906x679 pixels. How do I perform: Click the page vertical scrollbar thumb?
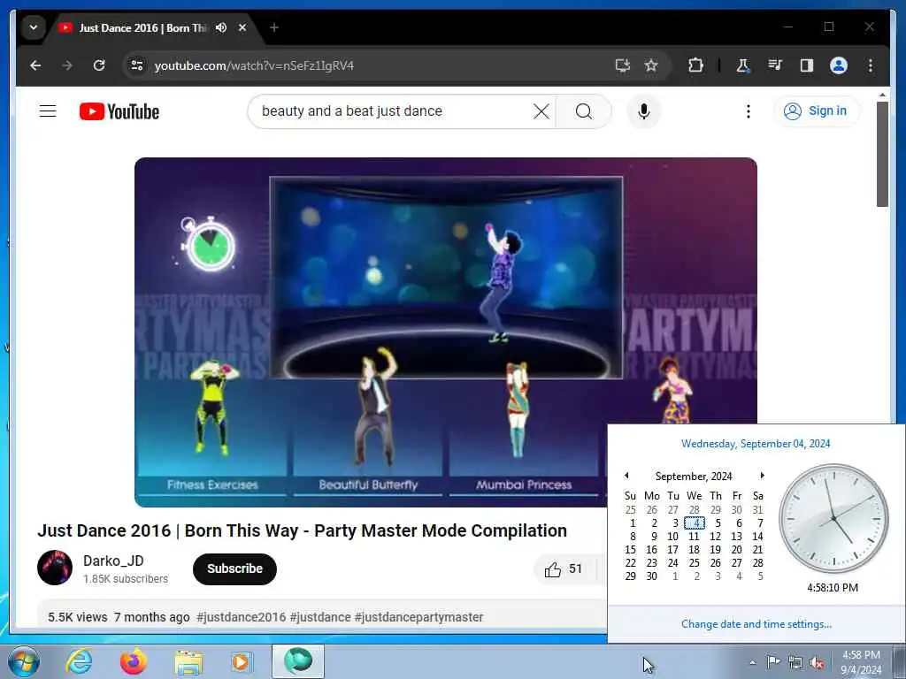click(x=882, y=154)
